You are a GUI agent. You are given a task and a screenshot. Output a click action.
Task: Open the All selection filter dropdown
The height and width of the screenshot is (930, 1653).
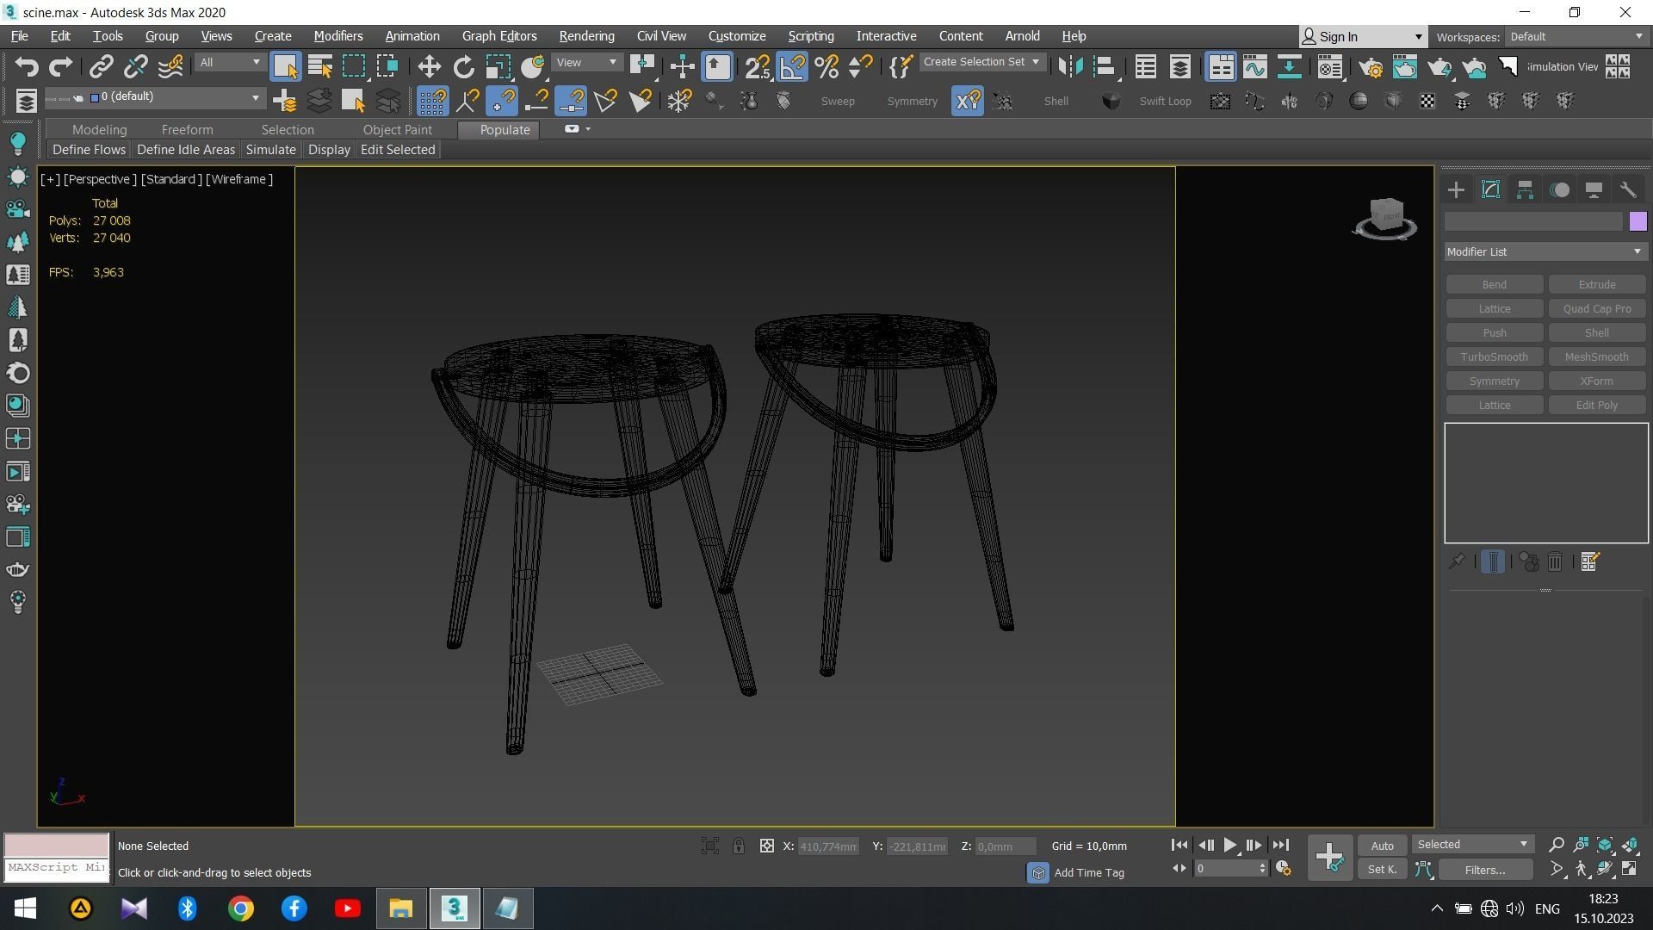229,62
